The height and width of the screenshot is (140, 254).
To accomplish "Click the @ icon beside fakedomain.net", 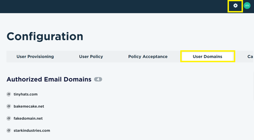I will tap(8, 118).
